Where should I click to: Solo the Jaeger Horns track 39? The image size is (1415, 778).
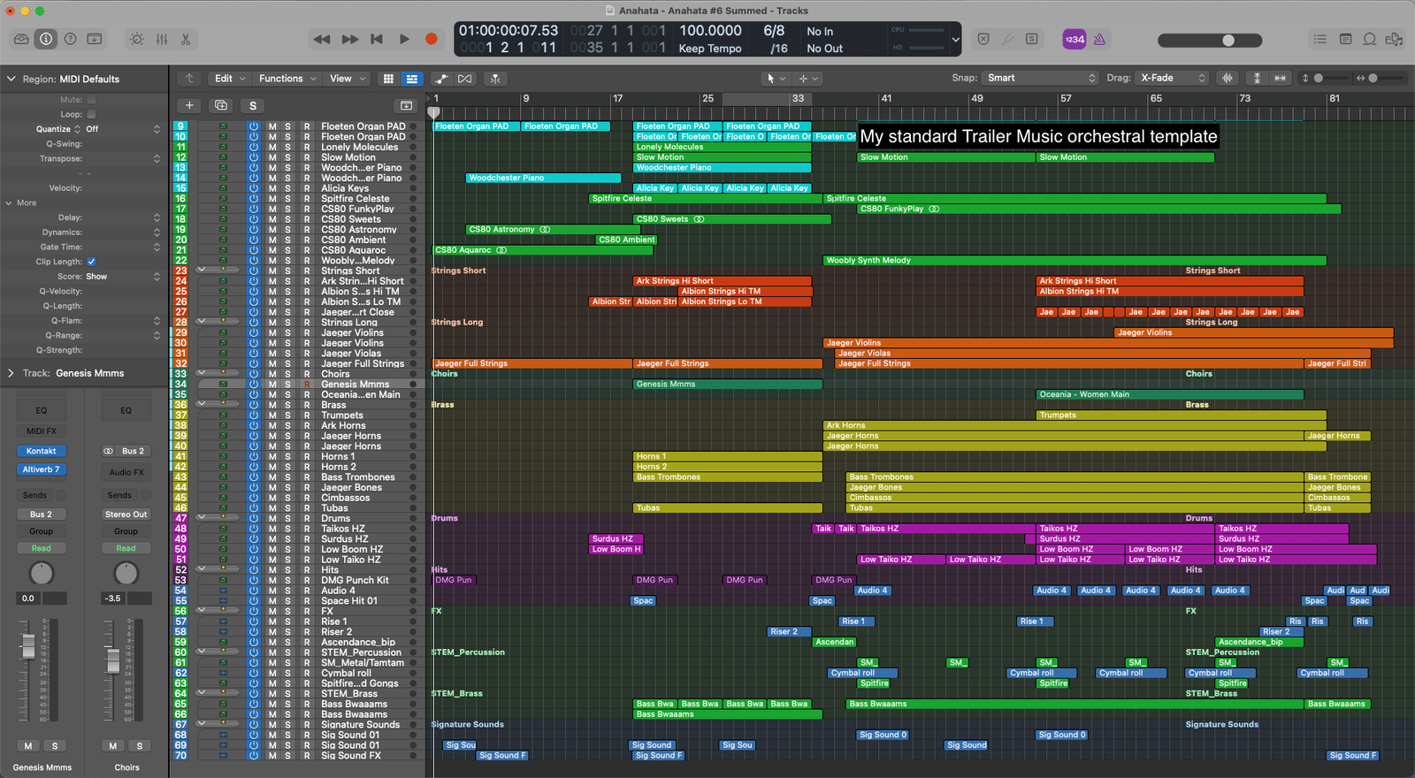(x=287, y=436)
